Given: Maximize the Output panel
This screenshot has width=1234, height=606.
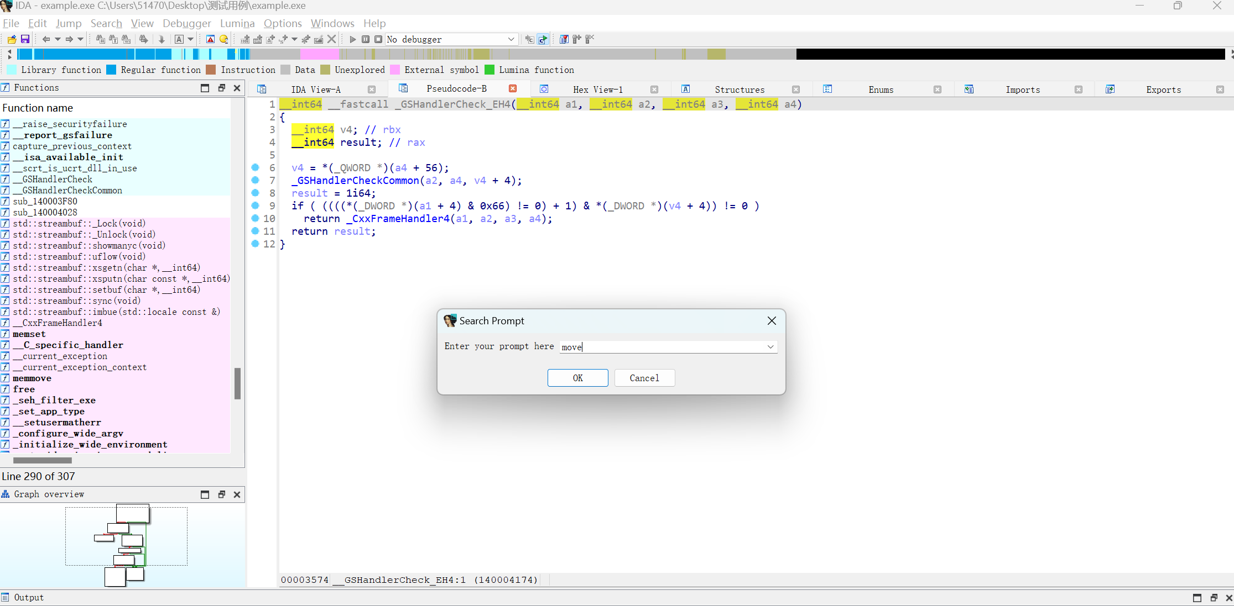Looking at the screenshot, I should 1197,598.
